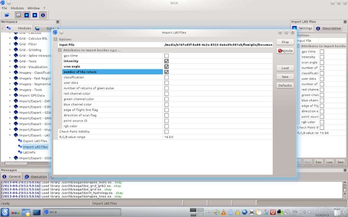Expand the Grid - Filter tree node
Image resolution: width=348 pixels, height=217 pixels.
point(10,44)
